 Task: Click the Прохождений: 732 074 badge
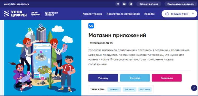tap(101, 43)
